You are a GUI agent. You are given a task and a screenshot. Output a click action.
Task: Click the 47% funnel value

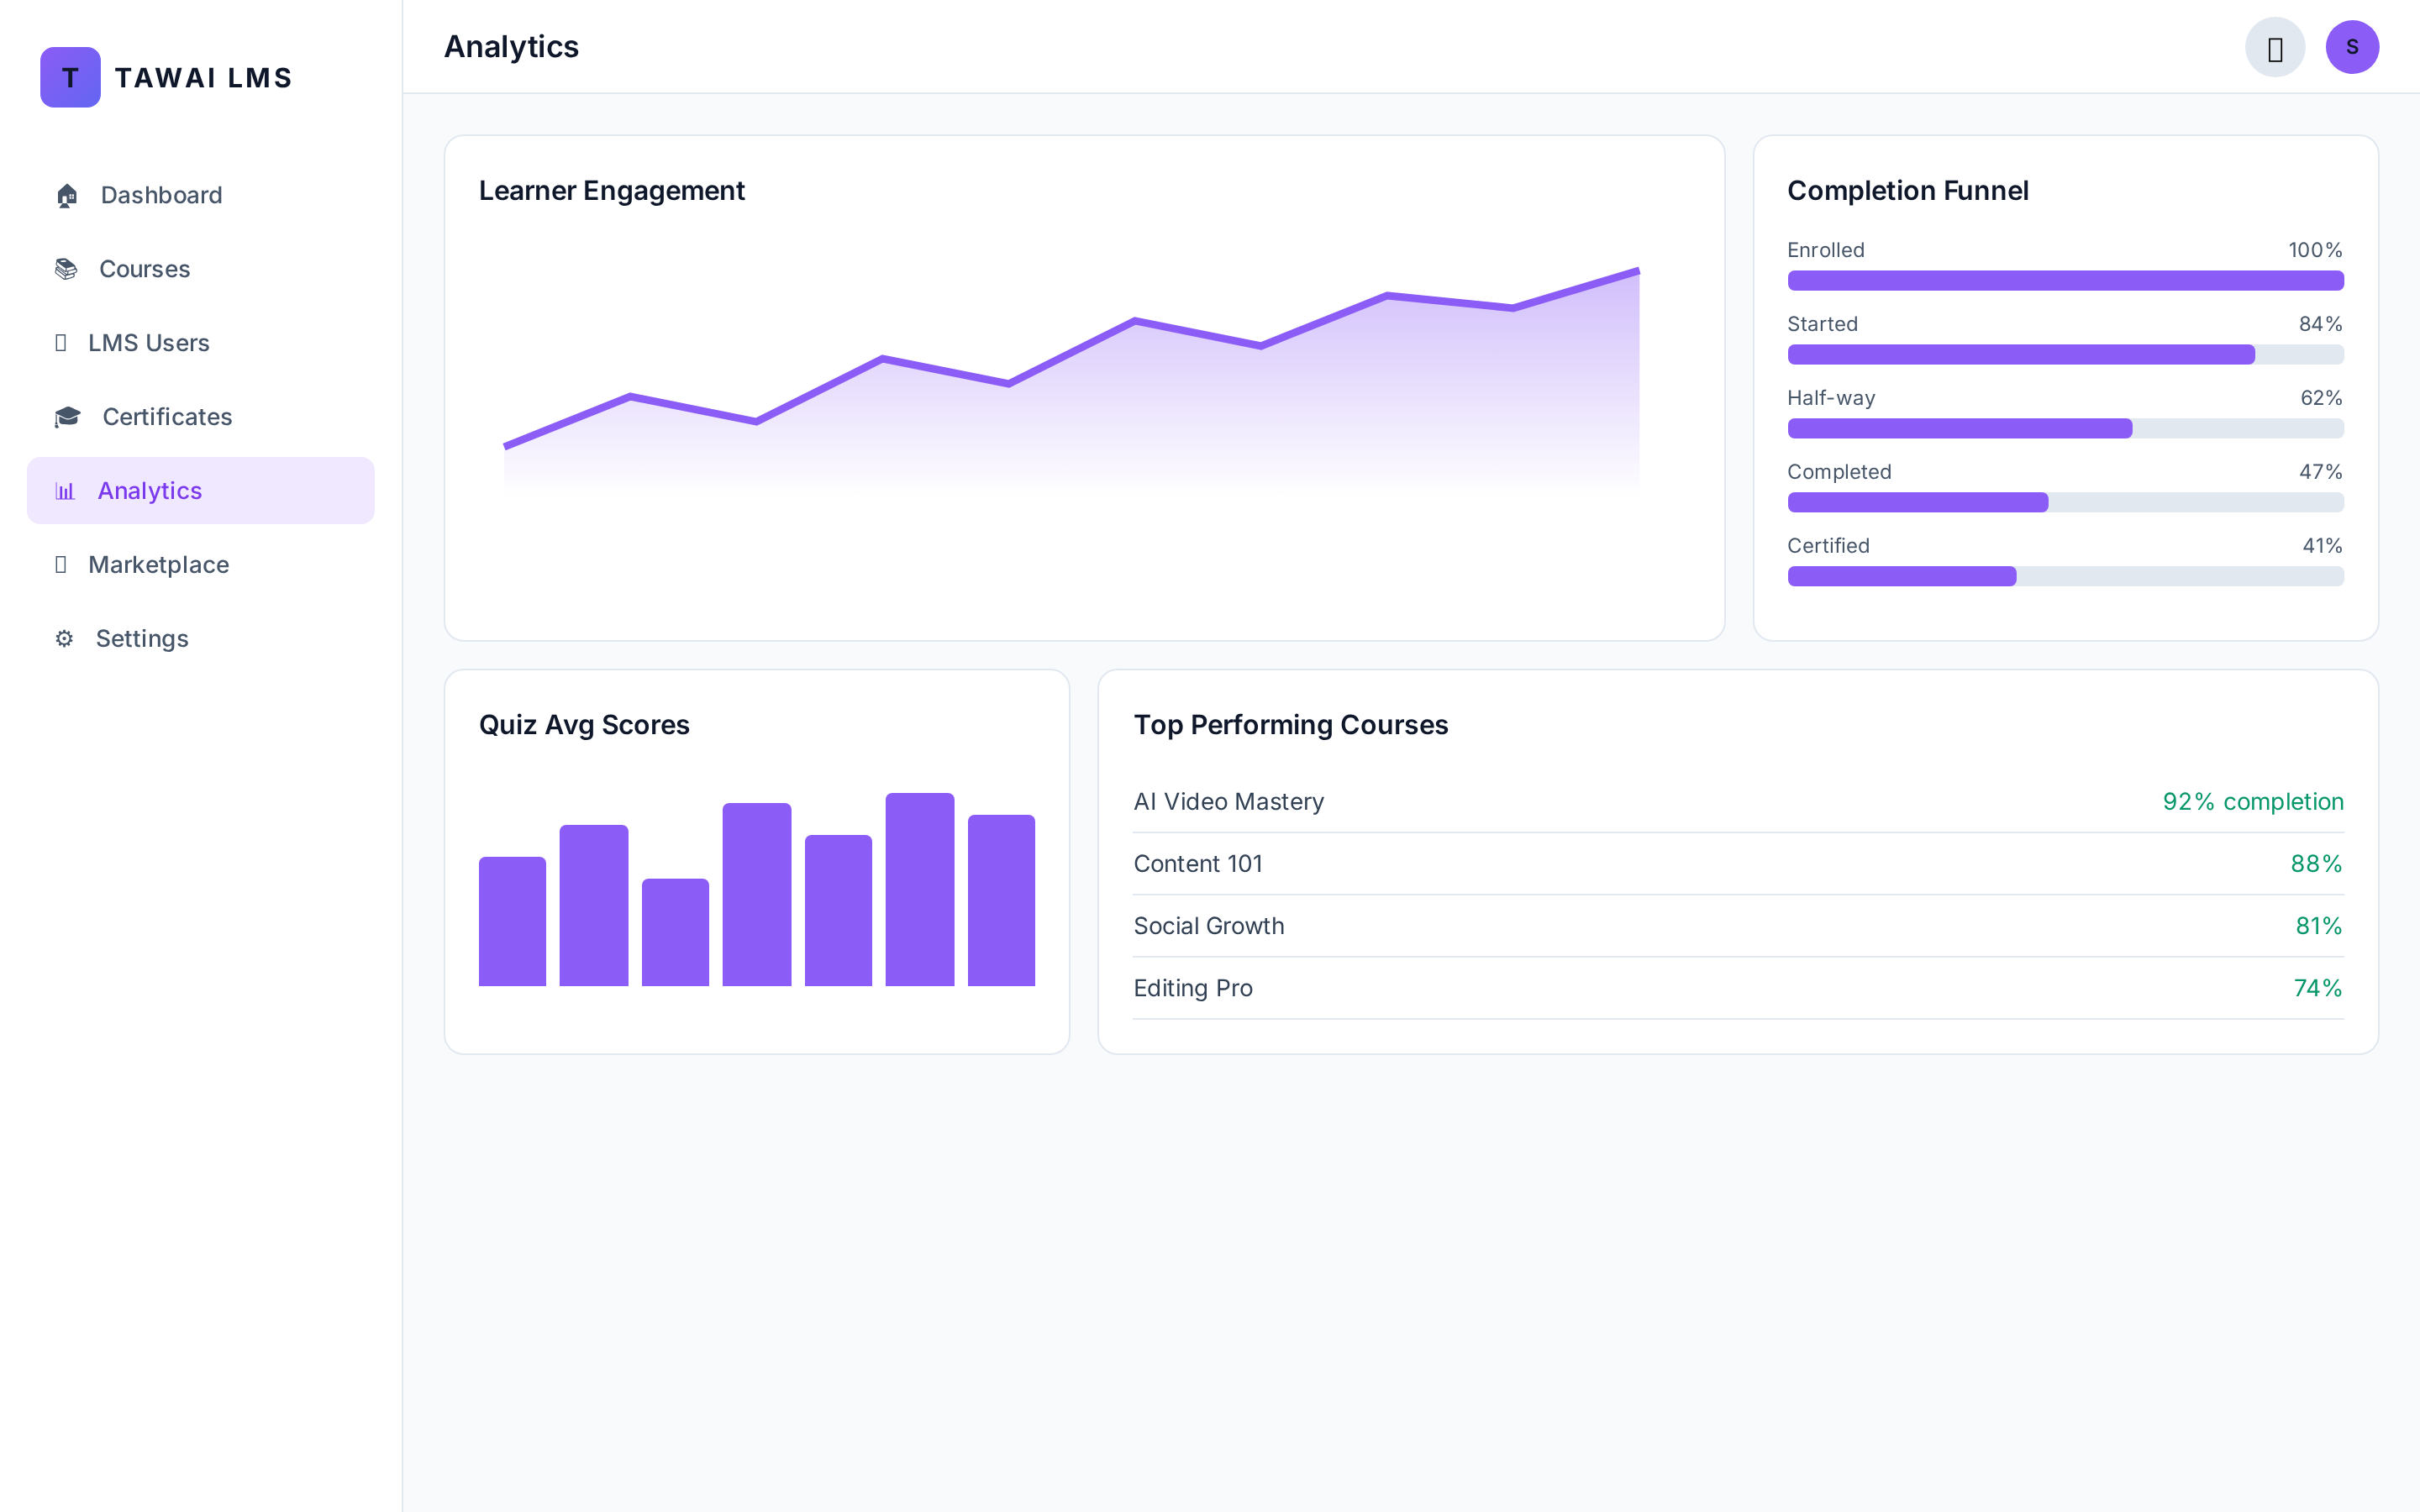click(x=2320, y=472)
